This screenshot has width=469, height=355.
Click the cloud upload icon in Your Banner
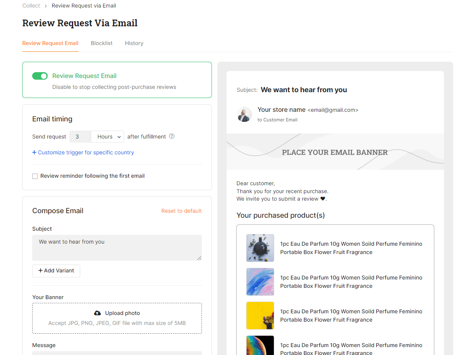pyautogui.click(x=97, y=313)
